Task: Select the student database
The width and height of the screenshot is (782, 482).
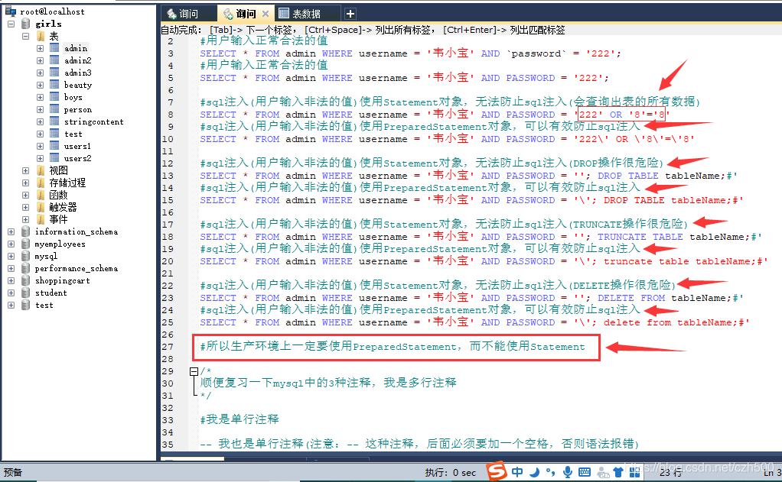Action: 51,293
